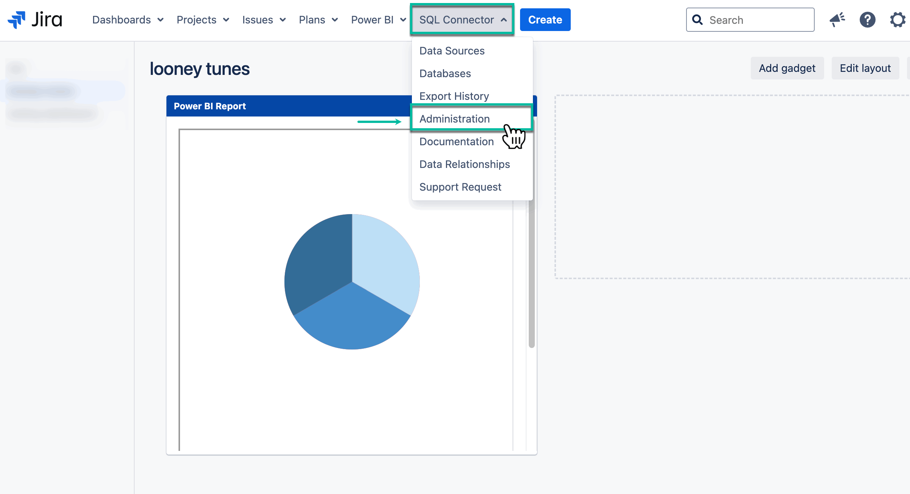Expand the Dashboards dropdown
The width and height of the screenshot is (910, 494).
coord(128,20)
